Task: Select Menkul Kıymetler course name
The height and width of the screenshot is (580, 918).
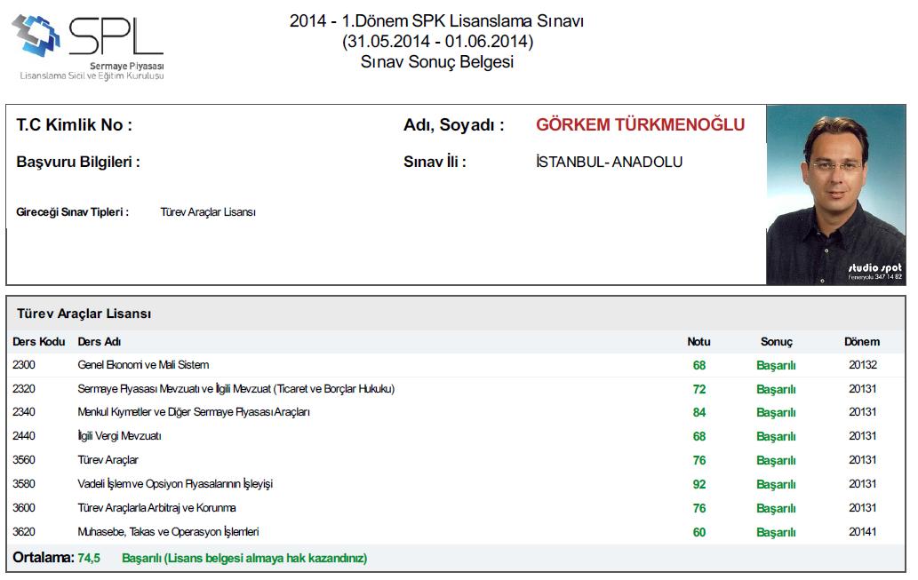Action: (x=194, y=412)
